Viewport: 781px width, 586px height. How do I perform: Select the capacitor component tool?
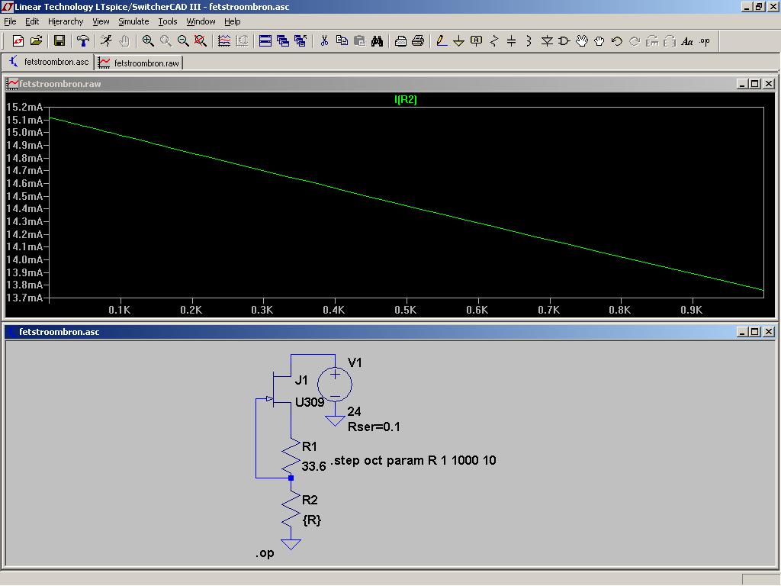click(x=511, y=41)
